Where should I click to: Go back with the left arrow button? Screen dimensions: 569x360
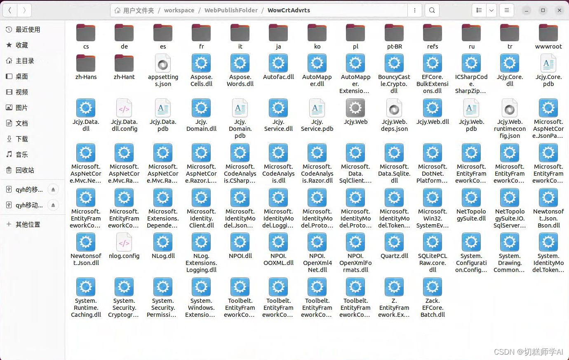10,10
